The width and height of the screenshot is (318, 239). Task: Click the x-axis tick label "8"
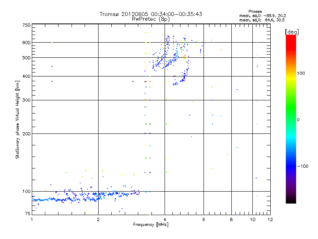[x=231, y=219]
